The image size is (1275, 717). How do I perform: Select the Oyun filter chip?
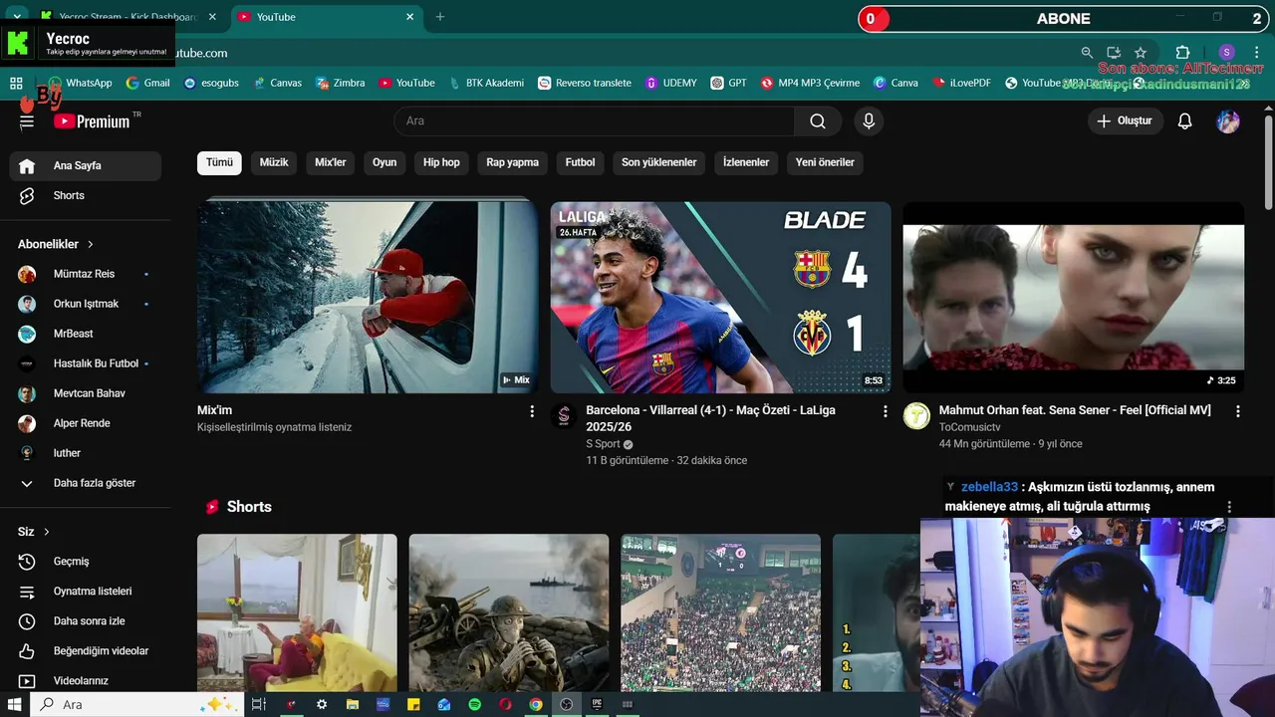[x=384, y=162]
